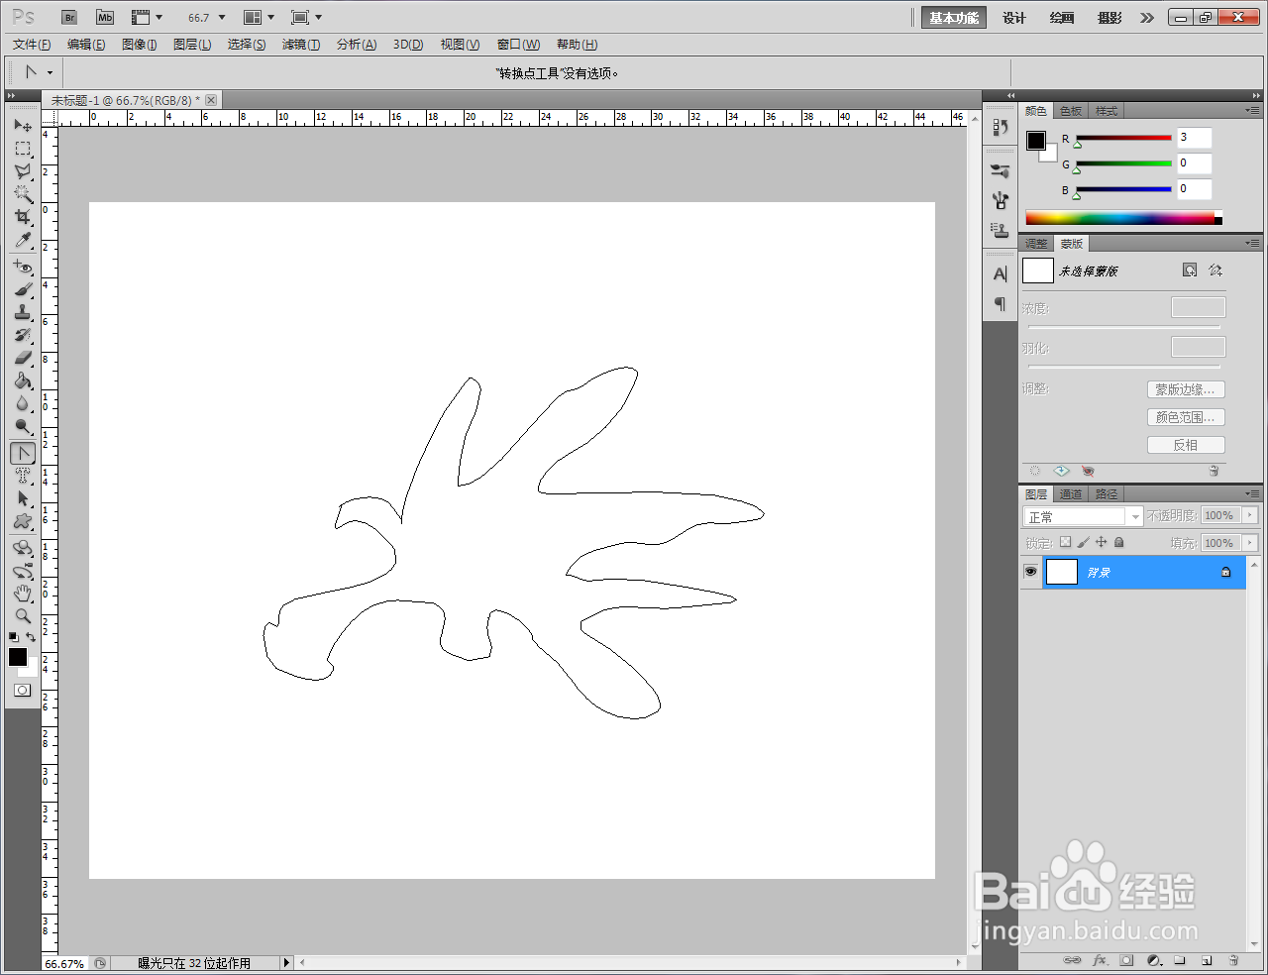Expand more workspaces chevron
The image size is (1268, 975).
1147,18
